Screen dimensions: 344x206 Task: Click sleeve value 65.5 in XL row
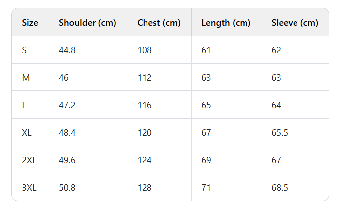click(x=280, y=132)
